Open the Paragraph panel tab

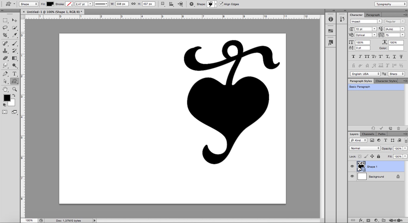[x=373, y=15]
